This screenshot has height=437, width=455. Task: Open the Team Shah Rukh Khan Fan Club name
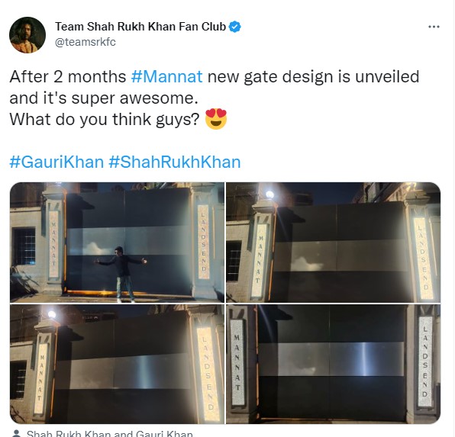pyautogui.click(x=140, y=27)
